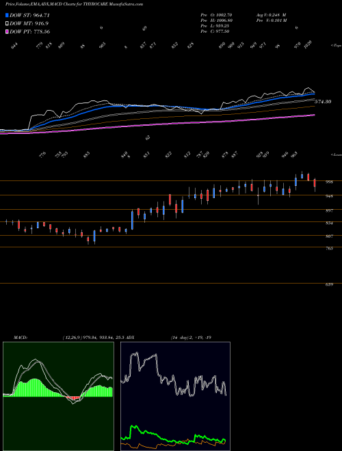Open the dark blue ADX indicator panel
342x451 pixels.
coord(175,396)
